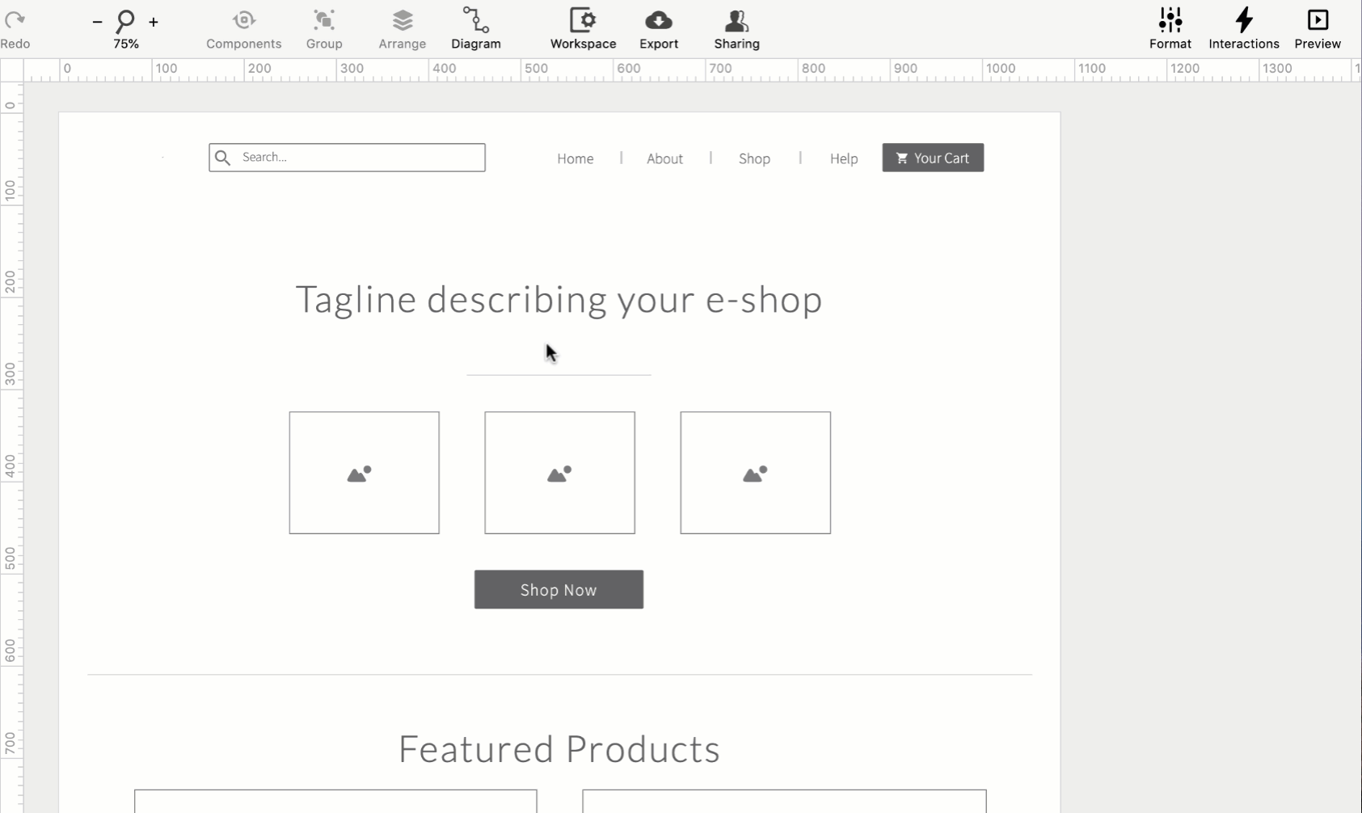Launch Preview mode
The height and width of the screenshot is (813, 1362).
point(1317,28)
